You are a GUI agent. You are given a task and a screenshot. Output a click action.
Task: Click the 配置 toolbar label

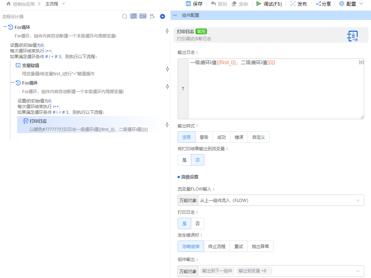coord(351,4)
